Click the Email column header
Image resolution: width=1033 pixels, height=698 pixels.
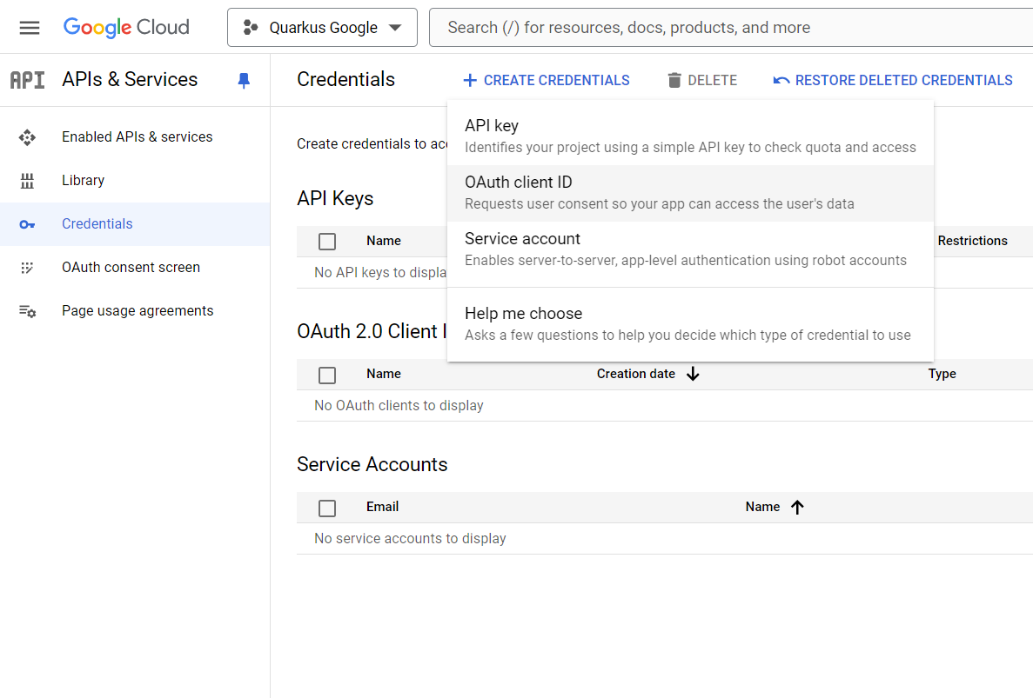pyautogui.click(x=382, y=507)
